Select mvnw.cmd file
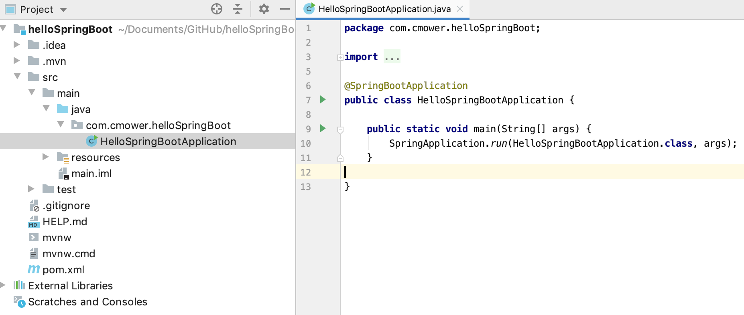This screenshot has width=744, height=315. pyautogui.click(x=69, y=254)
